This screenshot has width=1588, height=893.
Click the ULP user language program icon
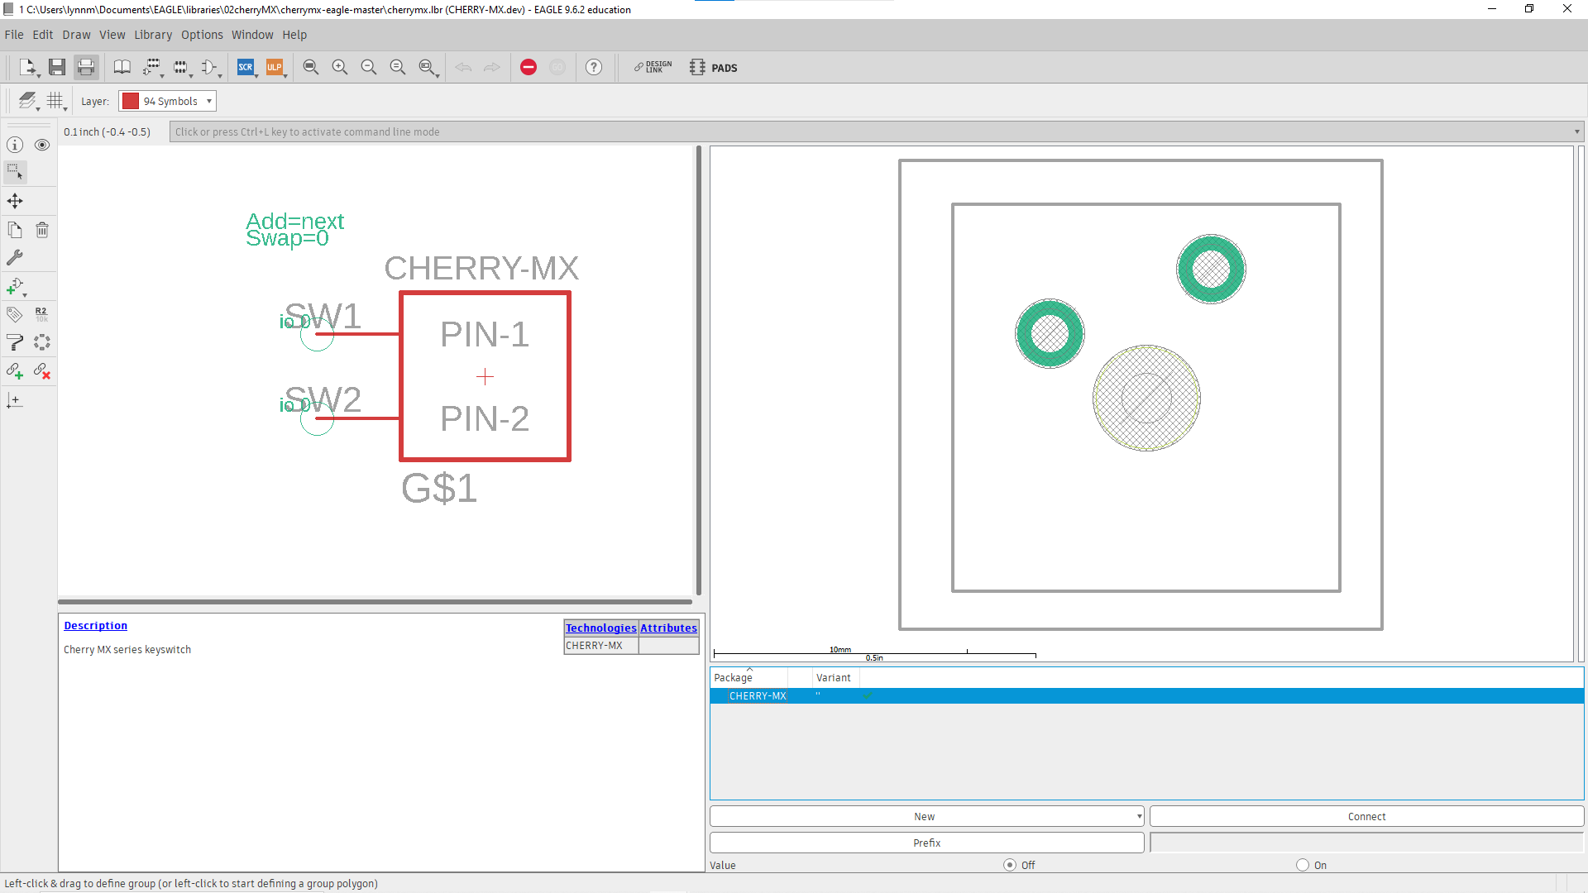click(275, 68)
